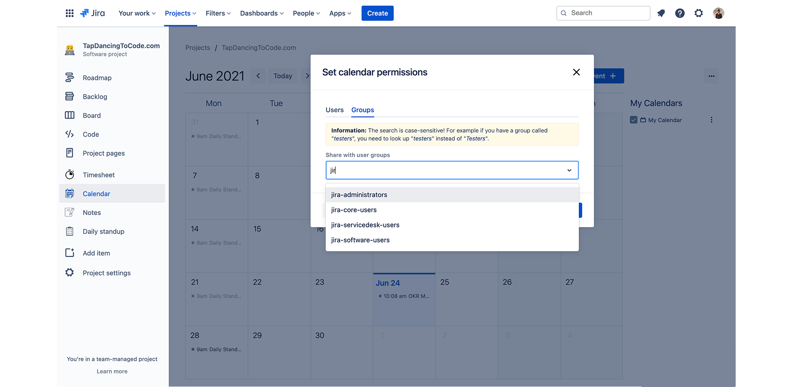Switch to the Groups tab

[362, 110]
